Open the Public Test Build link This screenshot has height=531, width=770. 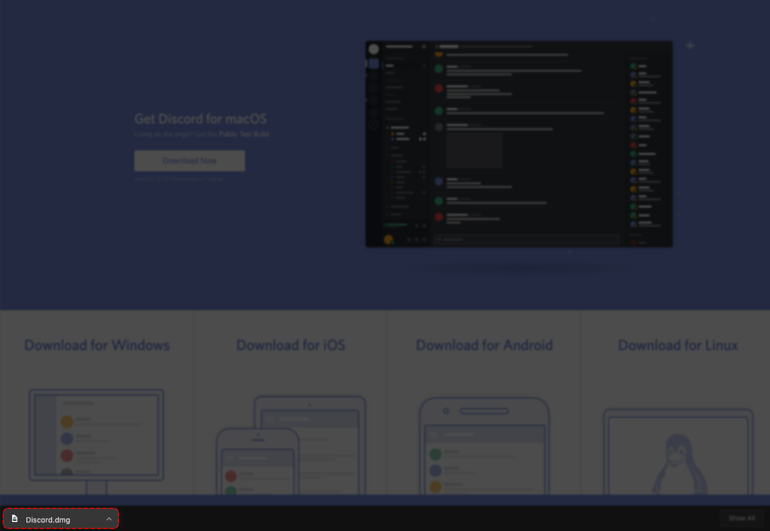pos(244,134)
